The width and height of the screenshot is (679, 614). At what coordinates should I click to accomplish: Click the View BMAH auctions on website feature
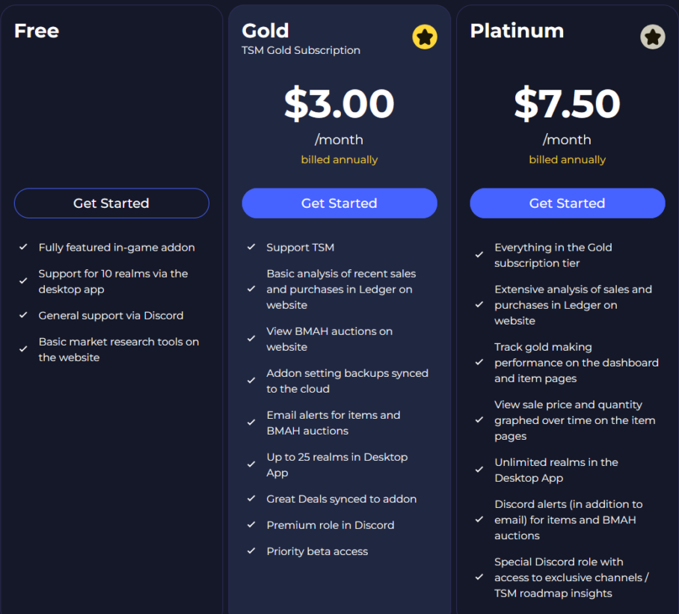[x=329, y=339]
